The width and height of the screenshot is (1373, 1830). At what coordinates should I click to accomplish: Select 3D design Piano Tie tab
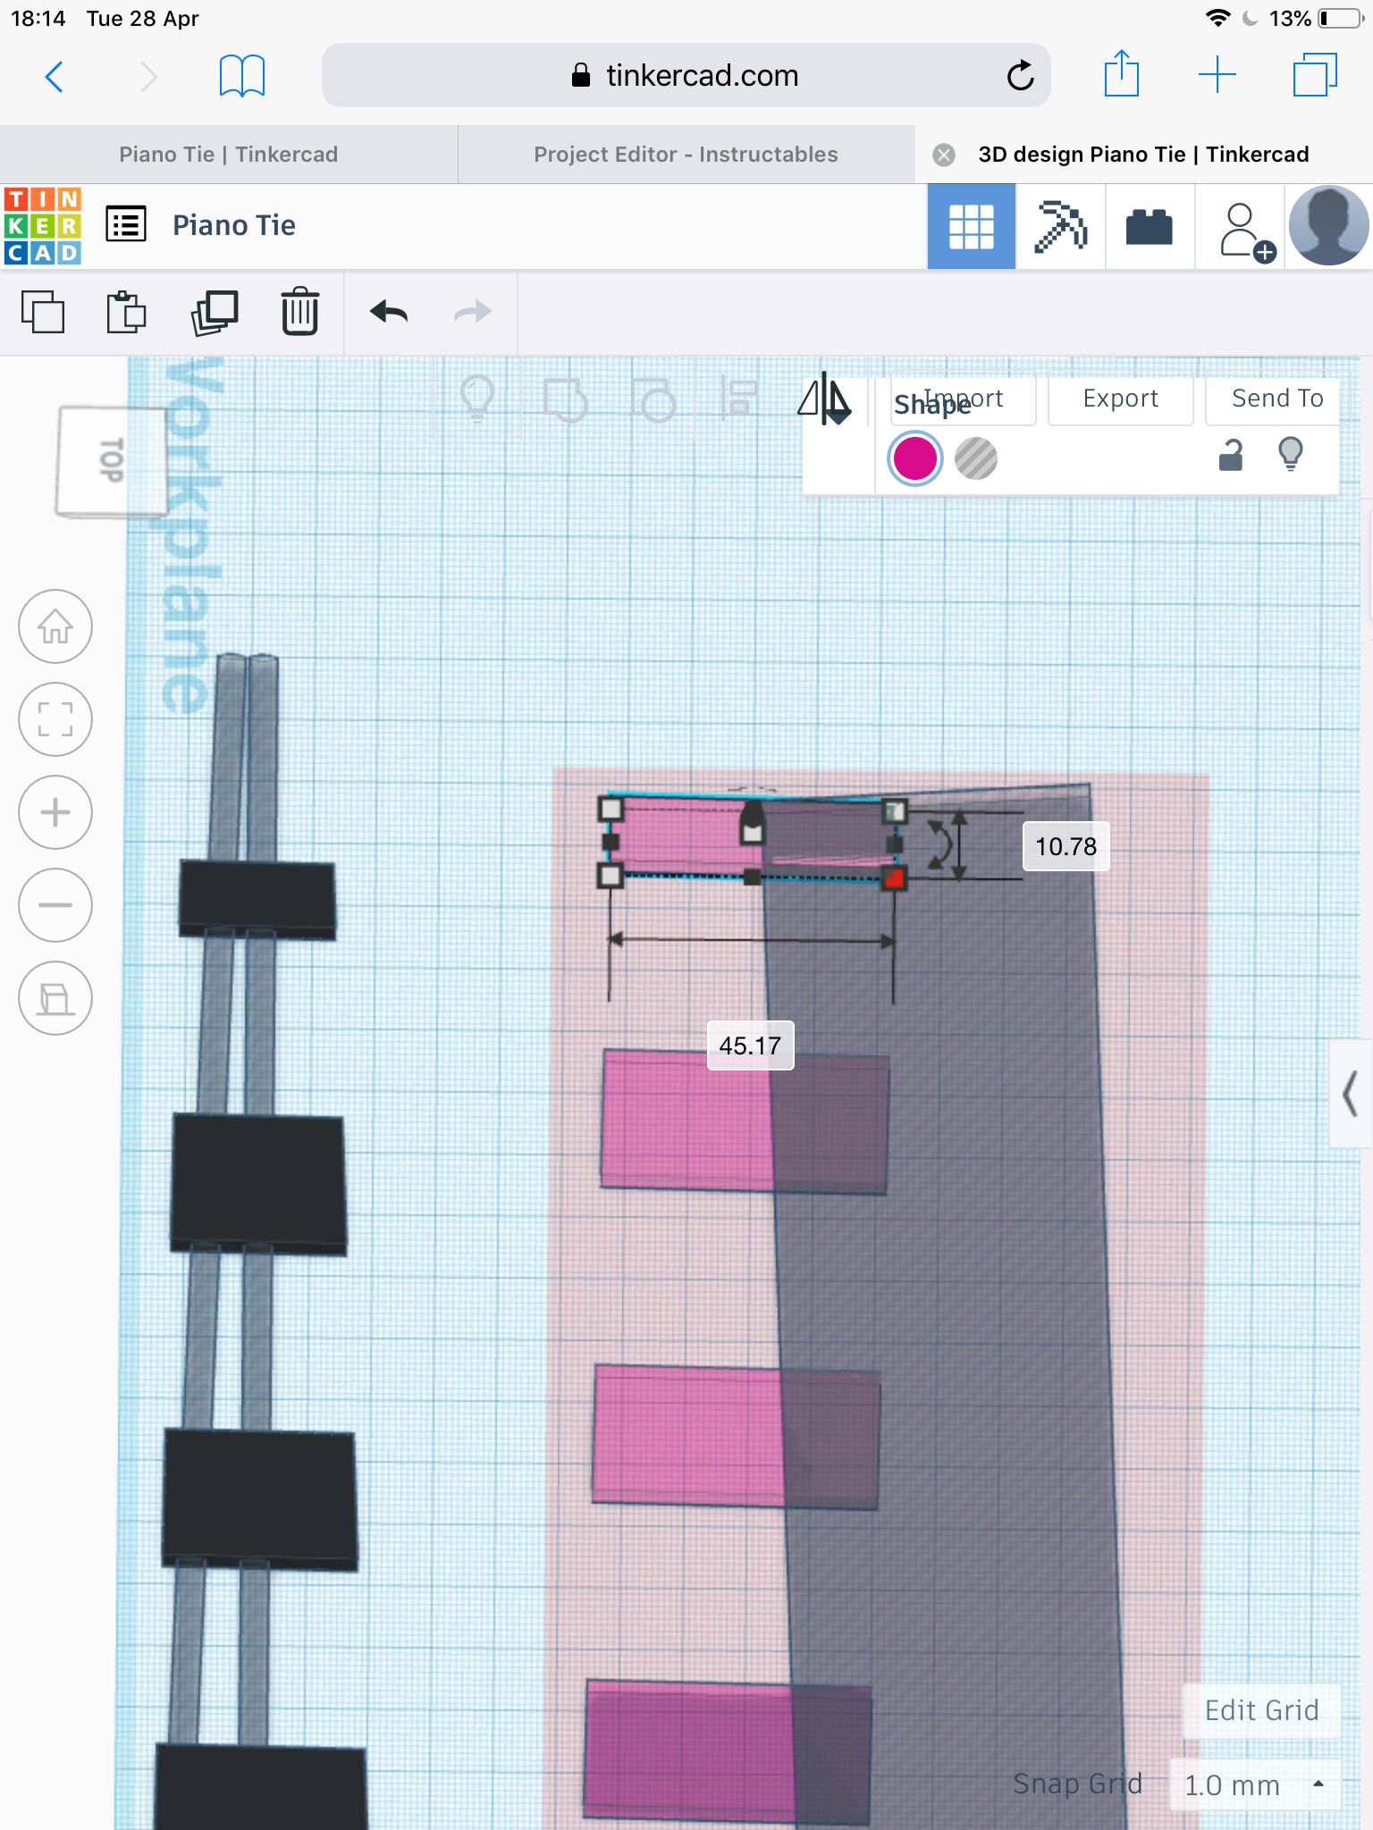point(1143,155)
